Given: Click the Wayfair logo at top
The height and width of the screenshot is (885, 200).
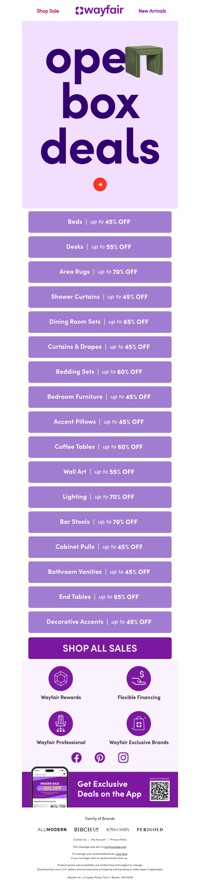Looking at the screenshot, I should click(99, 10).
